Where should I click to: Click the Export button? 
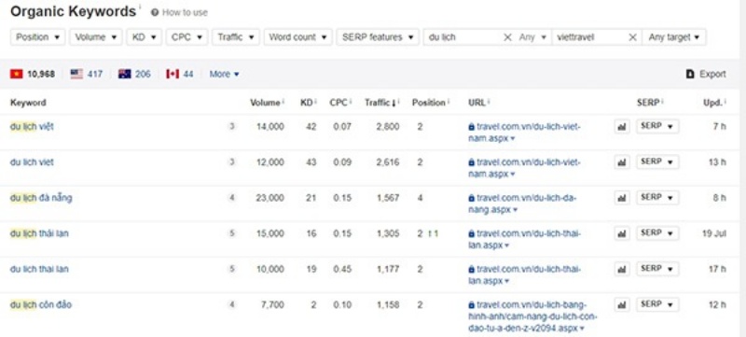(x=707, y=74)
